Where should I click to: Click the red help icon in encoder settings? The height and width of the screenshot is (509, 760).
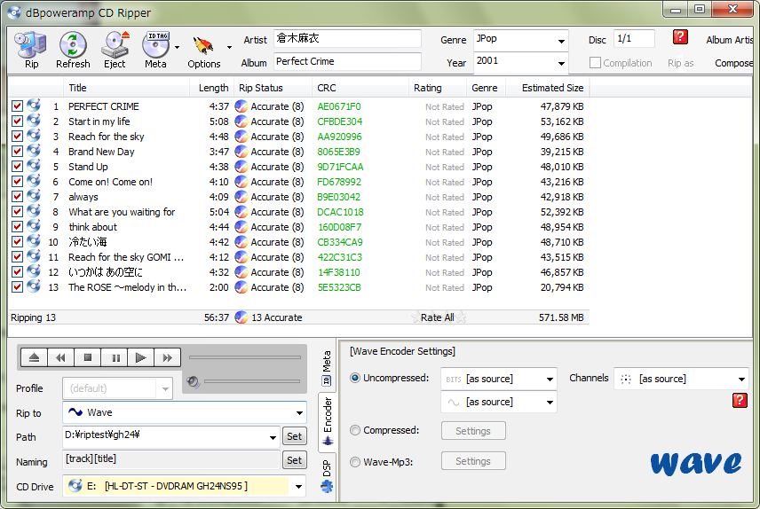740,401
